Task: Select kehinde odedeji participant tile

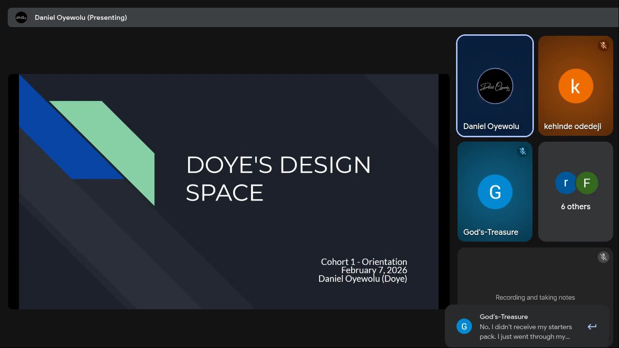Action: (575, 86)
